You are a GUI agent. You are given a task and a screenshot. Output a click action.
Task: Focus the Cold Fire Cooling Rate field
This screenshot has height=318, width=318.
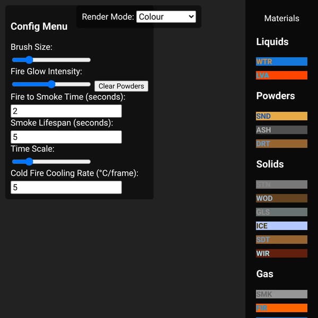click(x=66, y=187)
